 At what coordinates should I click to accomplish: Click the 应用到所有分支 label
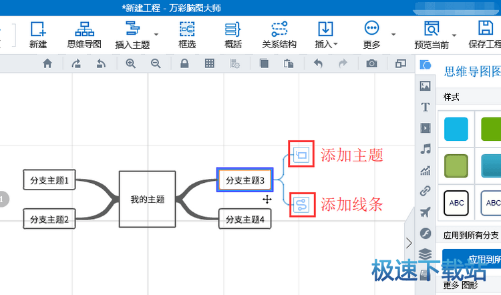[471, 236]
